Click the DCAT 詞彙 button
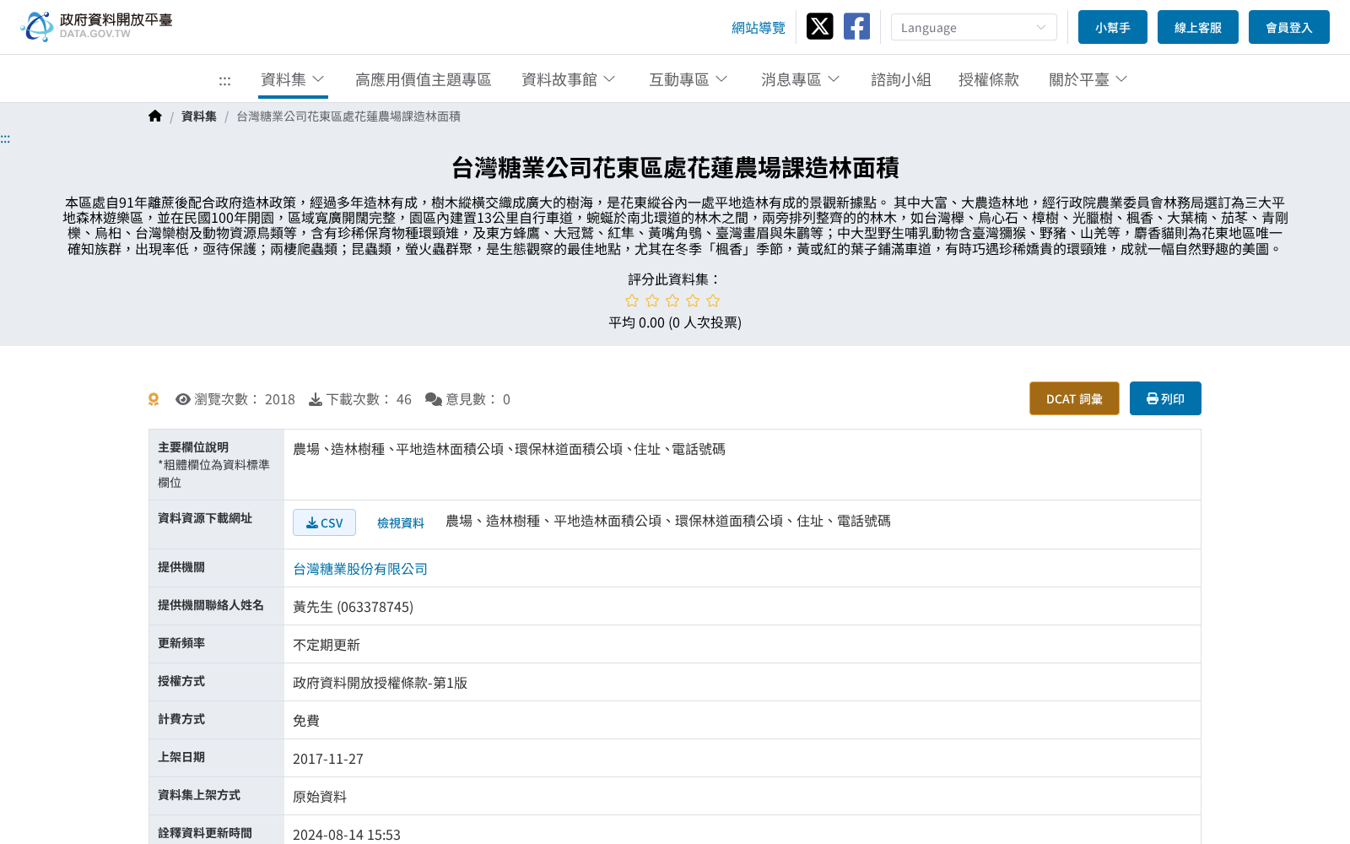 [1074, 398]
